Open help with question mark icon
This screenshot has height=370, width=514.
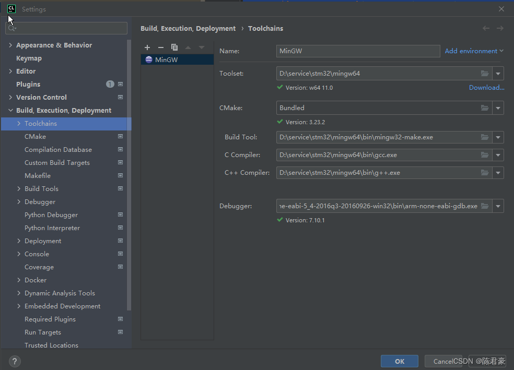coord(15,362)
